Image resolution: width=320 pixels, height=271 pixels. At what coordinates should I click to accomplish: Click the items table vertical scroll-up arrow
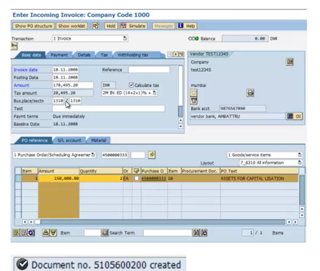(302, 209)
